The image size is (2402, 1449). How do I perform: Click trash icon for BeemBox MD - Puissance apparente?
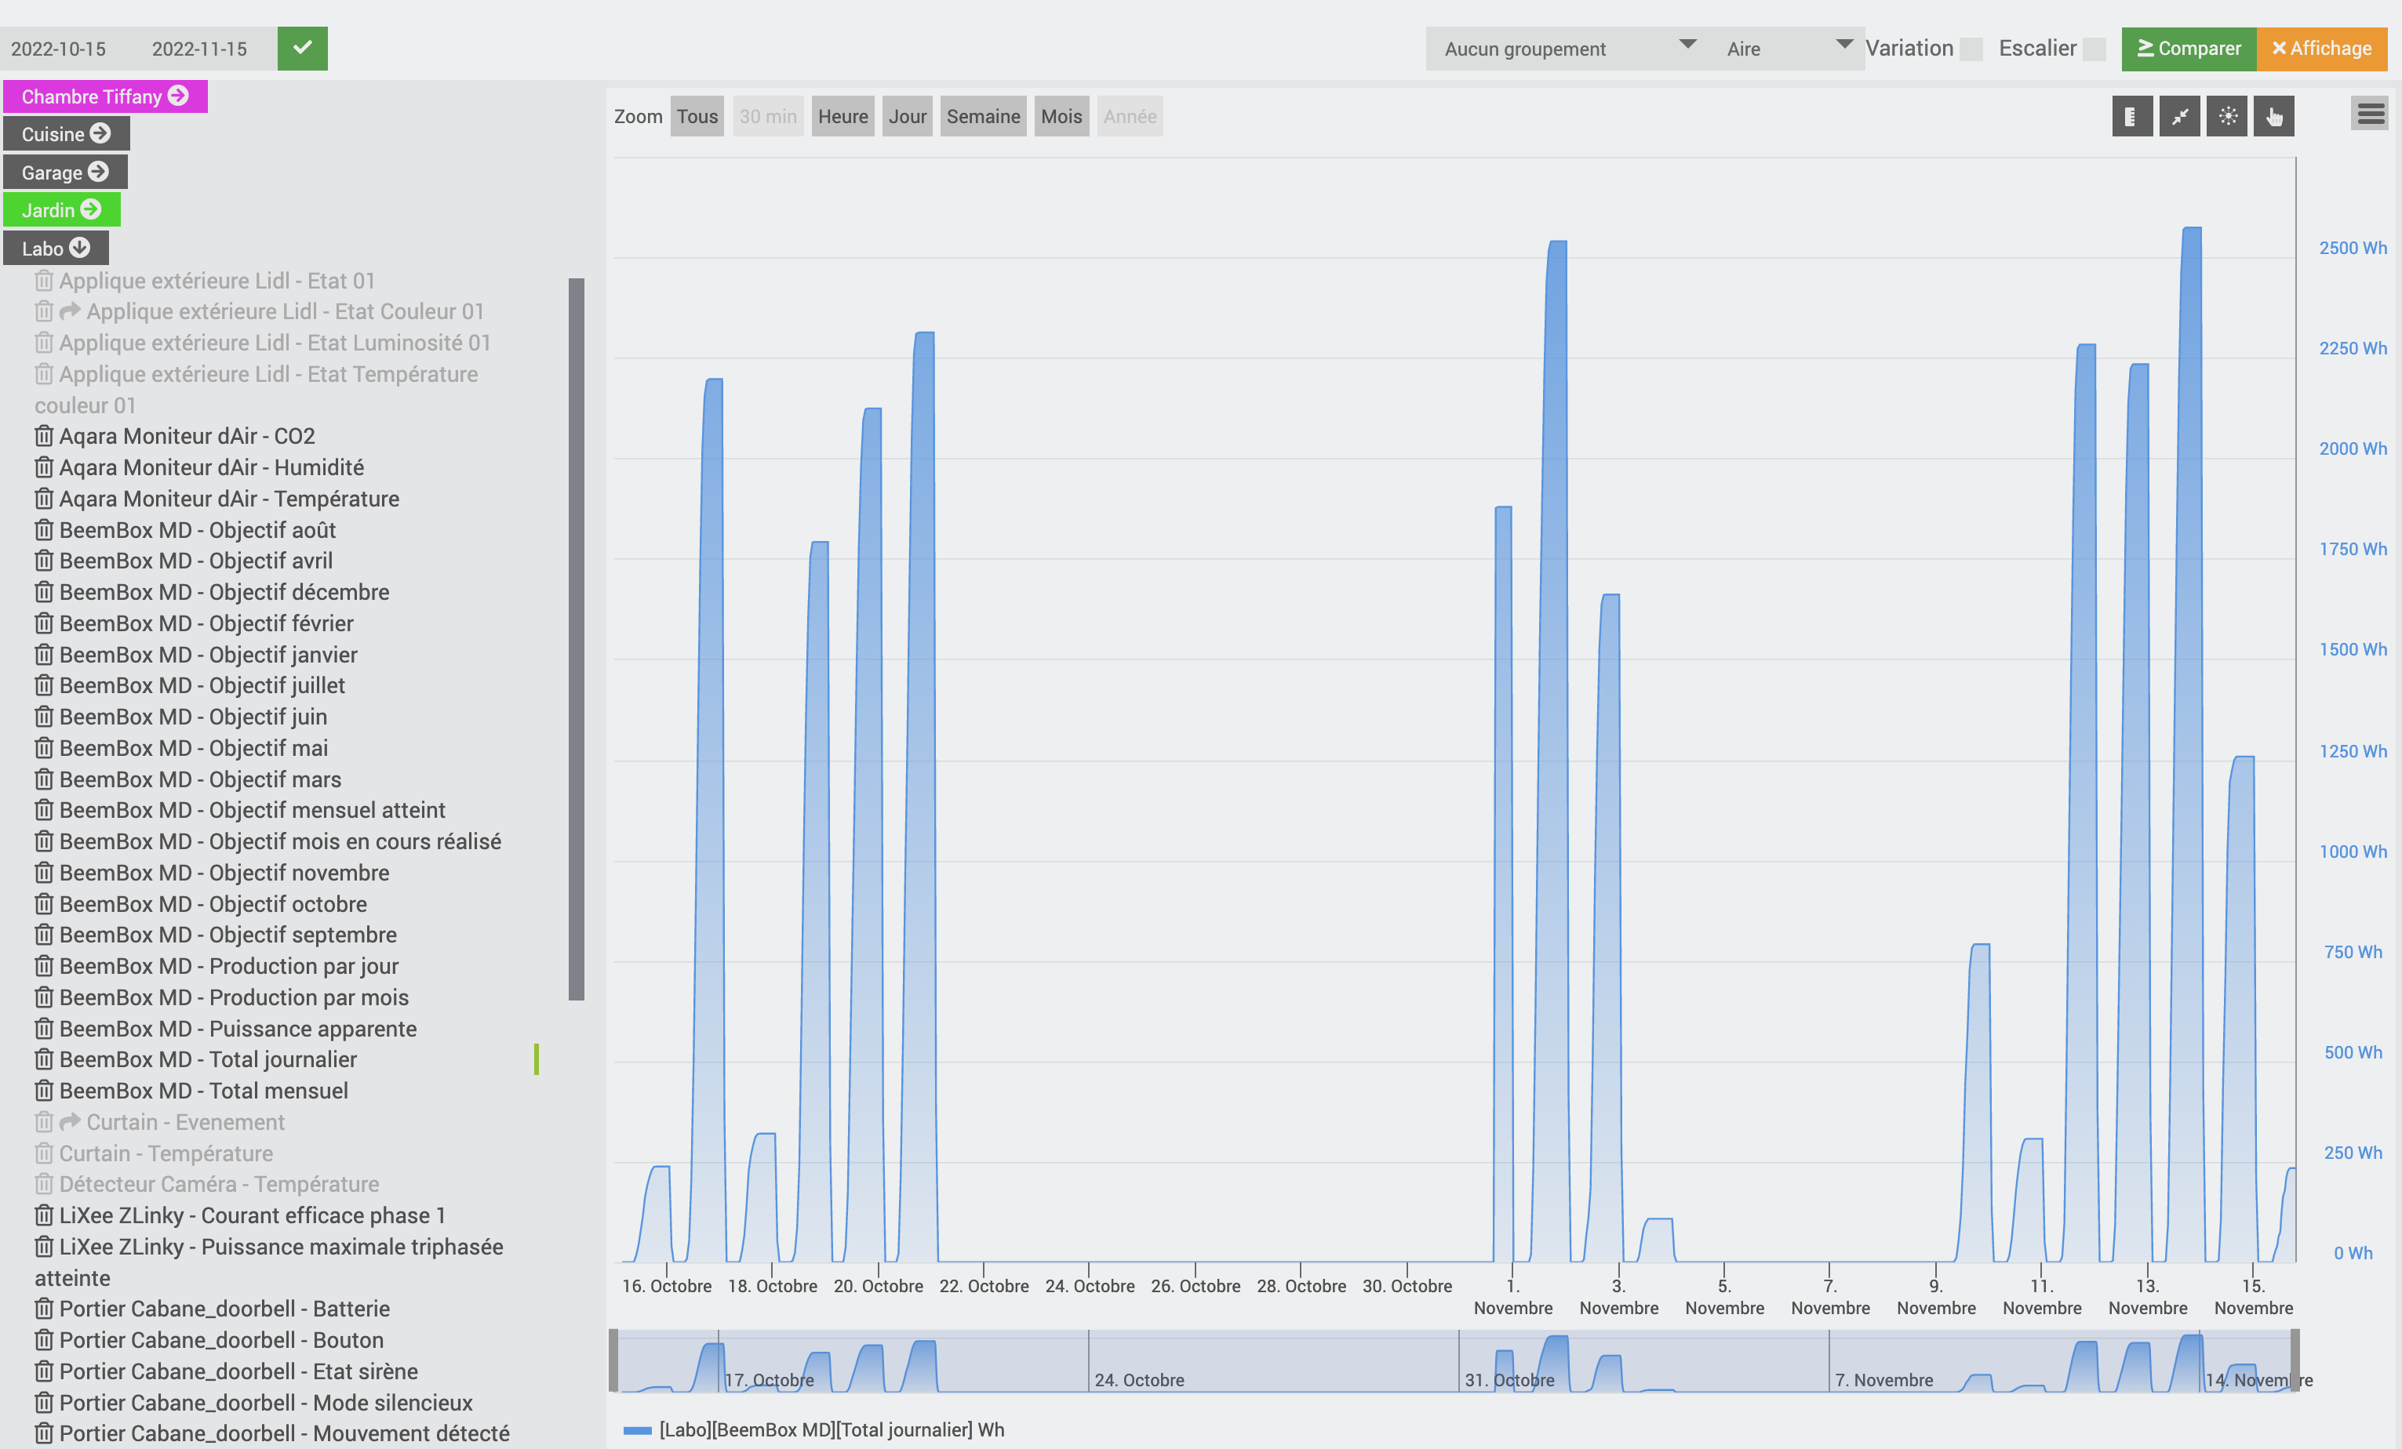[x=44, y=1028]
